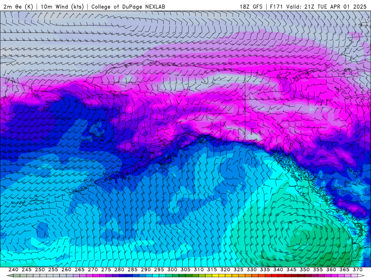Image resolution: width=371 pixels, height=278 pixels.
Task: Click the 265 value on the color scale
Action: click(79, 270)
